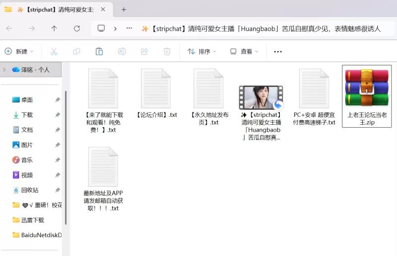Select the 上老王论坛当老王.zip archive file
The height and width of the screenshot is (256, 397).
[x=367, y=96]
